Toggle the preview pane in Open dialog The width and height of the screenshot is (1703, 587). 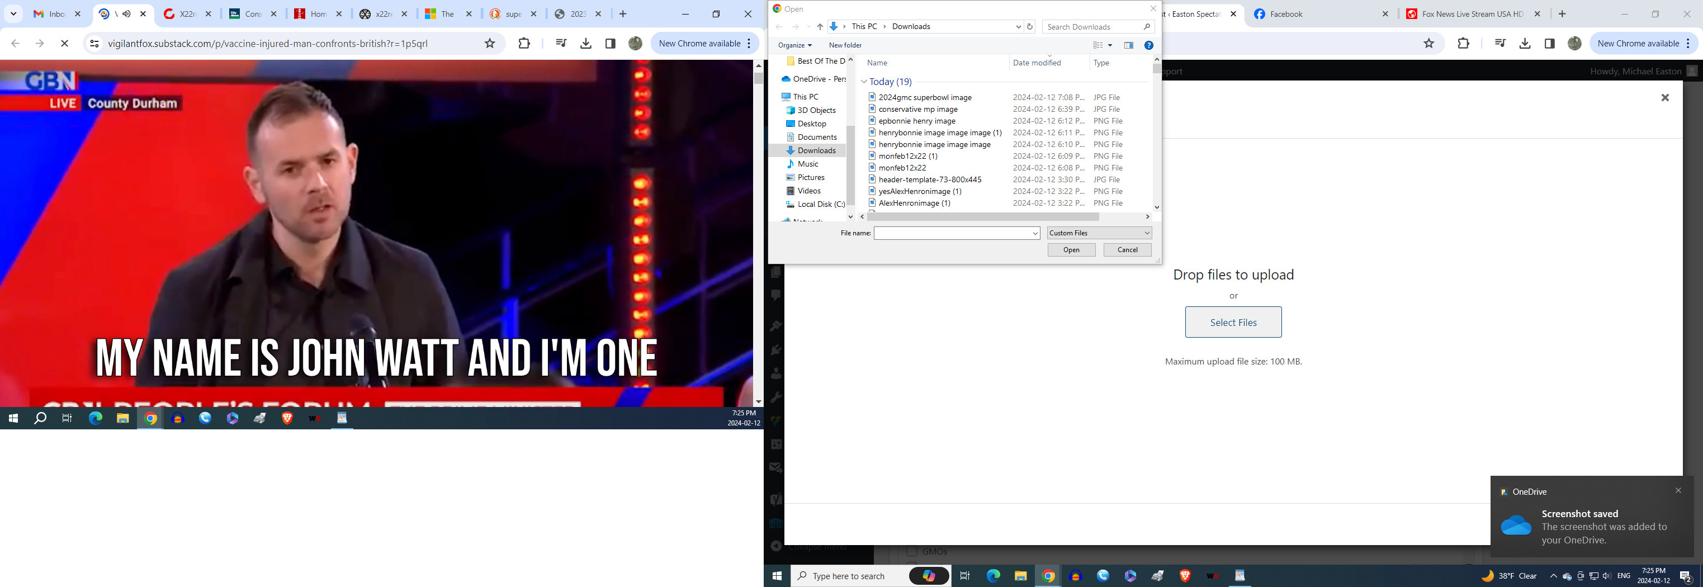pyautogui.click(x=1128, y=46)
